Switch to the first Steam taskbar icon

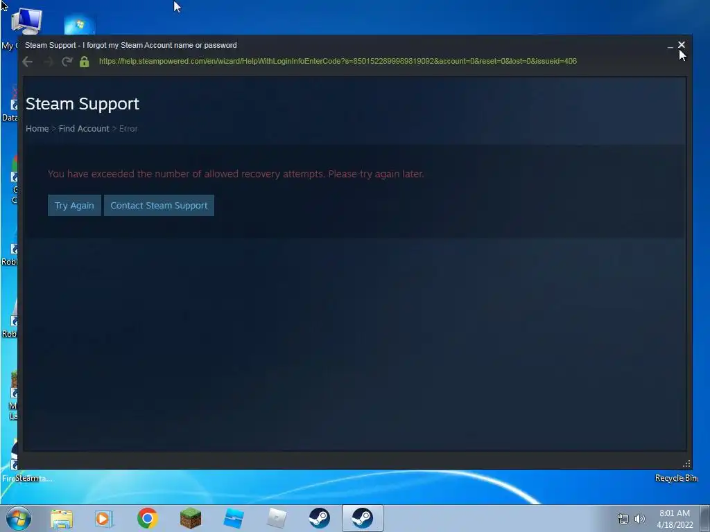point(320,518)
